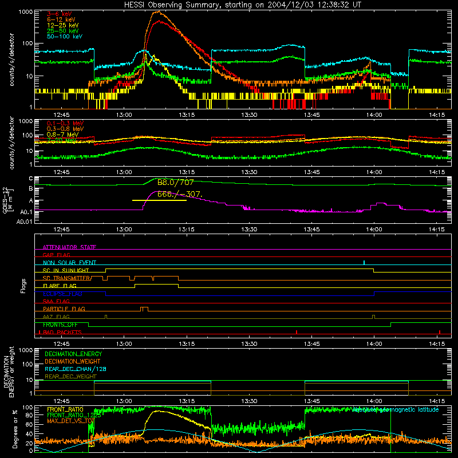Choose the '50-100 keV' legend label

click(x=65, y=37)
